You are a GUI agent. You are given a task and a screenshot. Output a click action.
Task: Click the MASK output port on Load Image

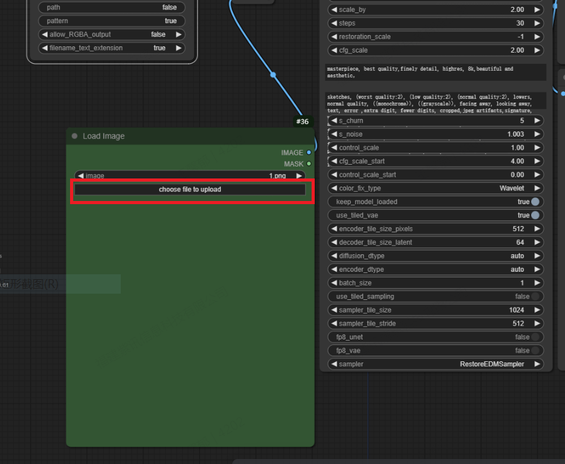(x=308, y=163)
